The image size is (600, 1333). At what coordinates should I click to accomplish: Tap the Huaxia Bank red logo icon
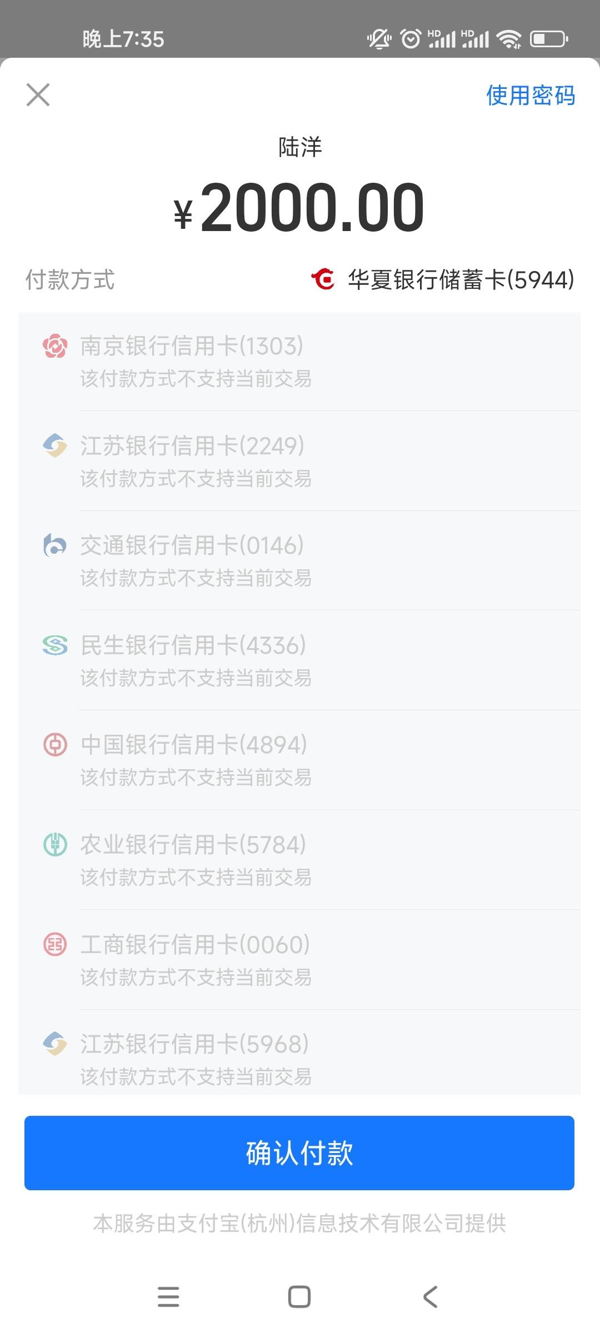point(323,279)
